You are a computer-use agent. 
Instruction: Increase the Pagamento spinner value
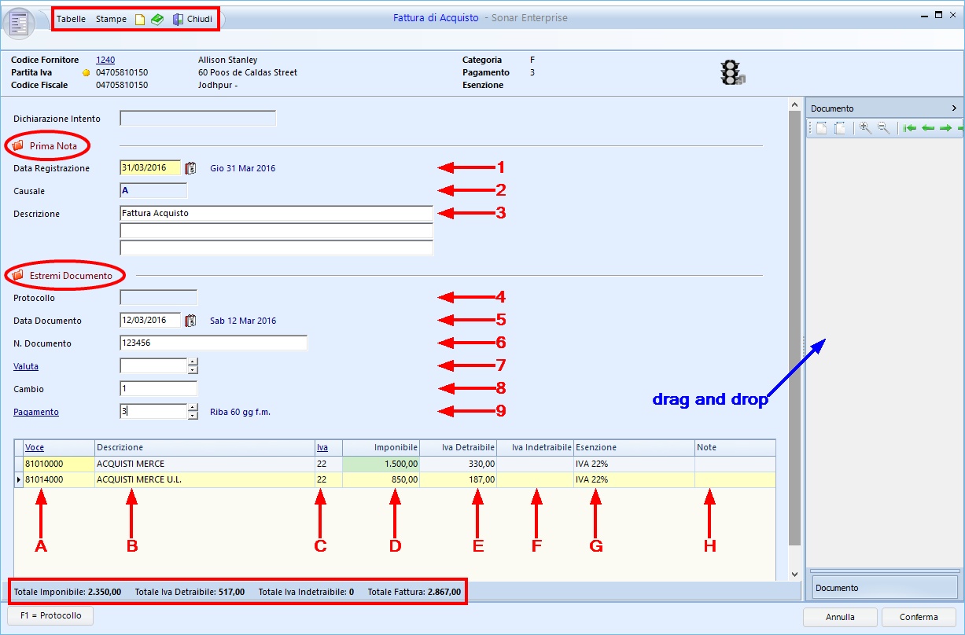click(x=193, y=407)
